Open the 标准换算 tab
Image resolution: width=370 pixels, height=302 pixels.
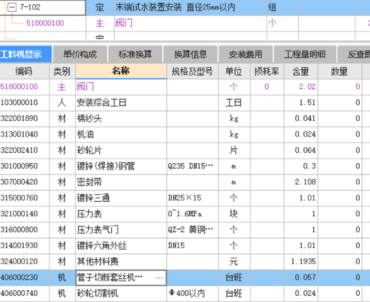tap(135, 55)
